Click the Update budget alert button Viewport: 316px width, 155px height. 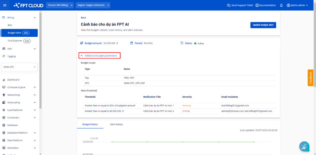pos(263,25)
